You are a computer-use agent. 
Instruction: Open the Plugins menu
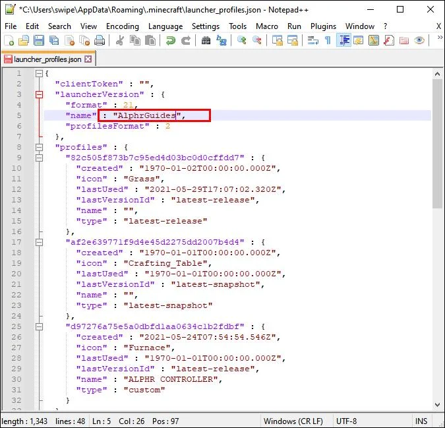point(323,26)
